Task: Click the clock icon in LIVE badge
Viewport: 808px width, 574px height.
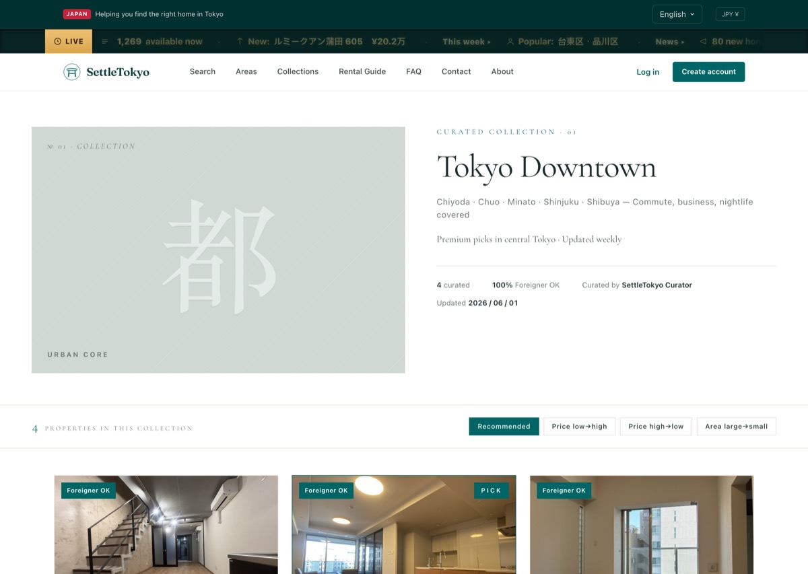Action: pos(57,42)
